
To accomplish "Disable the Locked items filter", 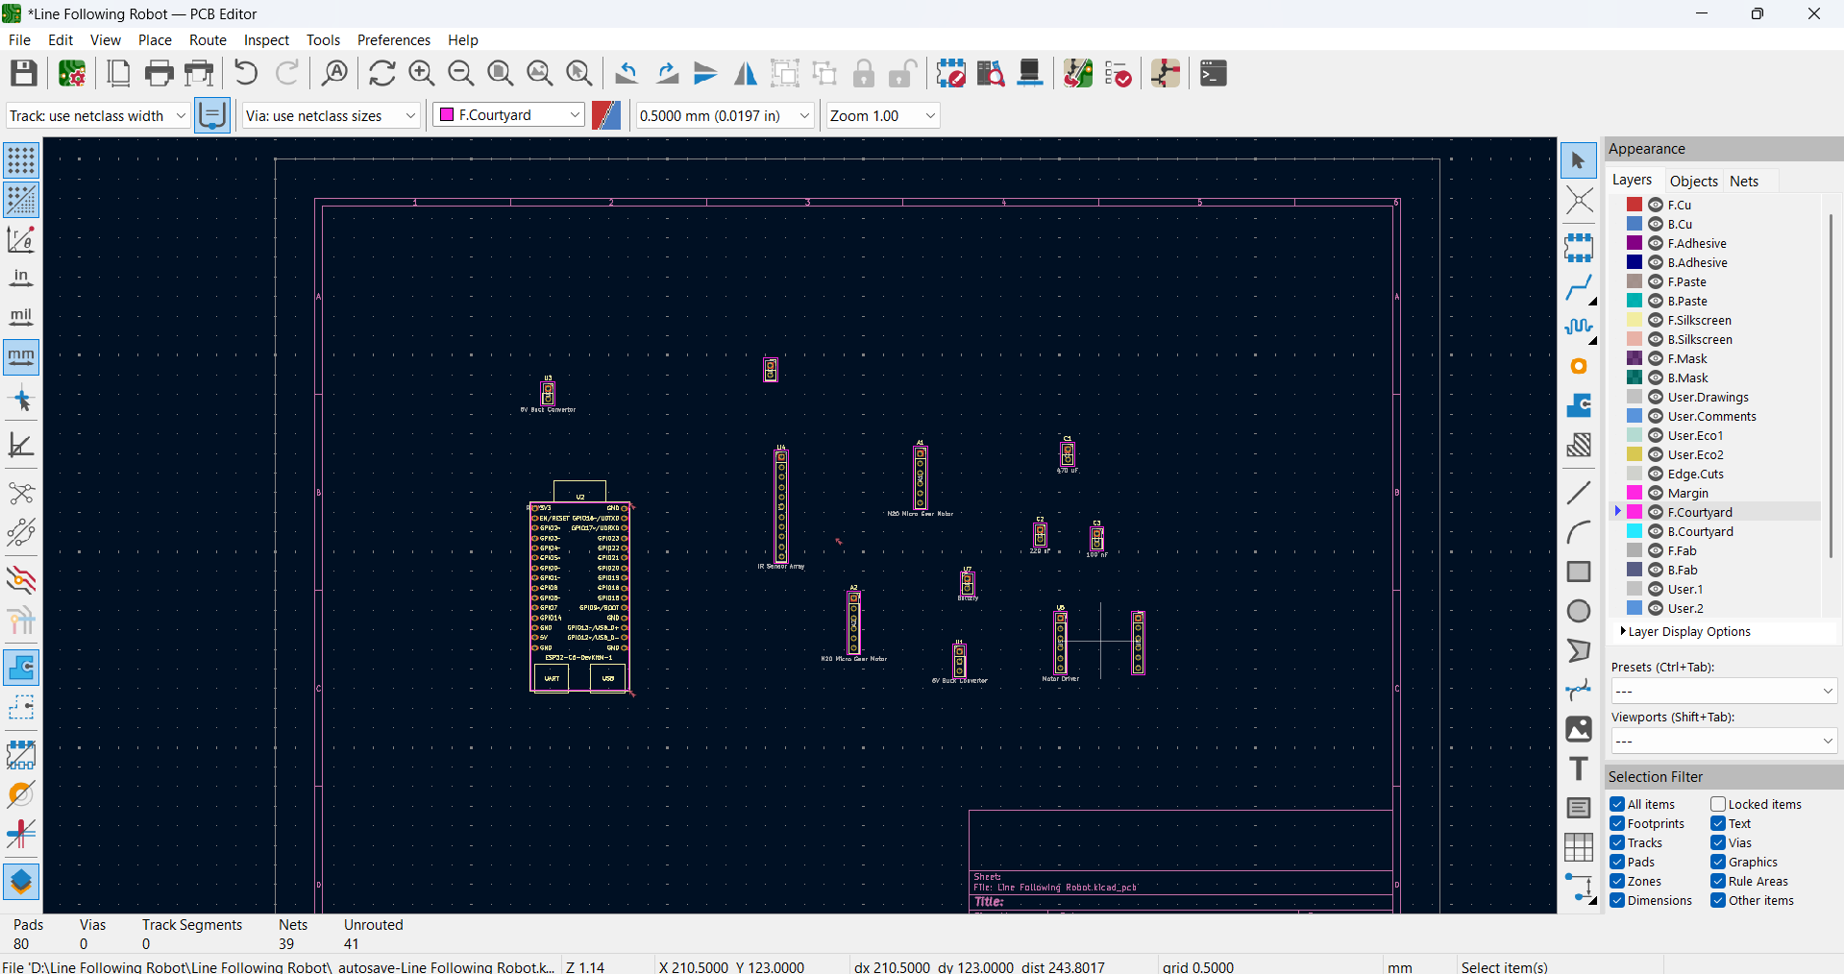I will (x=1717, y=804).
